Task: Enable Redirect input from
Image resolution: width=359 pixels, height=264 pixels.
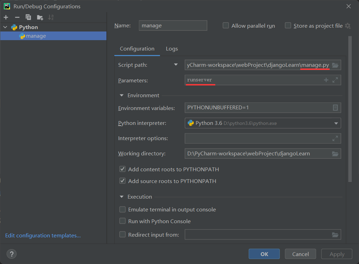Action: click(123, 234)
